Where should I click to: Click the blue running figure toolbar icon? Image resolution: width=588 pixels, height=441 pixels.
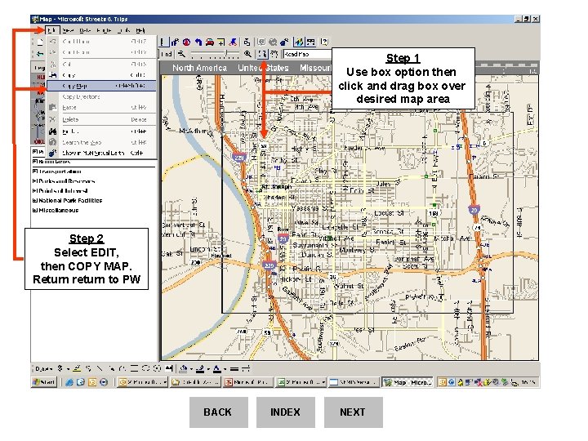pyautogui.click(x=233, y=42)
